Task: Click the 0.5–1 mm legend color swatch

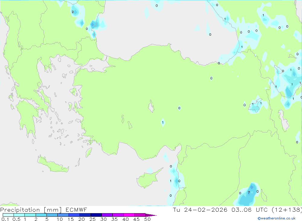Action: [19, 215]
